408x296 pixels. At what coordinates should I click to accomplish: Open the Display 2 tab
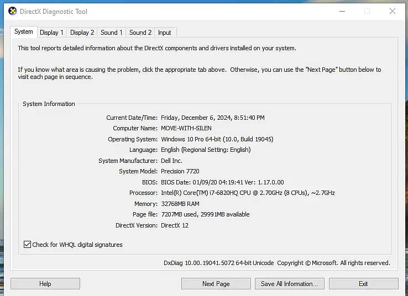pyautogui.click(x=82, y=33)
